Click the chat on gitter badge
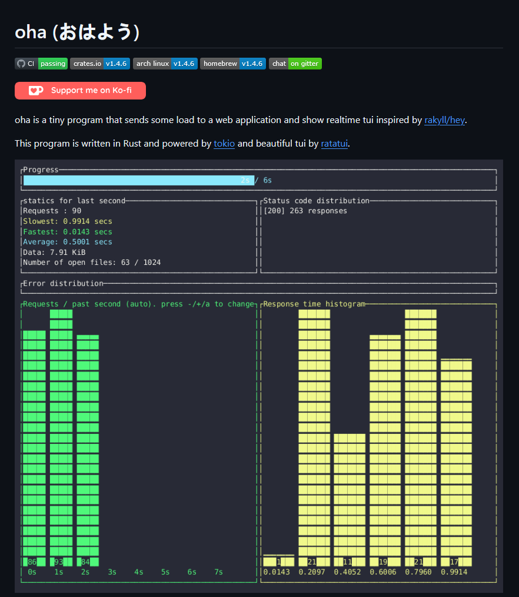This screenshot has width=519, height=597. click(295, 64)
